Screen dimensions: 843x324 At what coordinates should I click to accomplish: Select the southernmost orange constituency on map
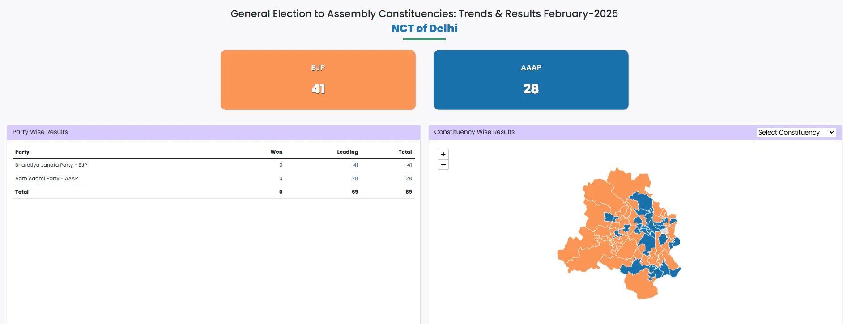coord(641,285)
